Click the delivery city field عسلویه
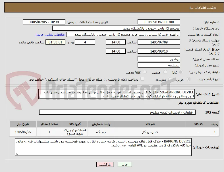This screenshot has height=172, width=224. tap(159, 65)
